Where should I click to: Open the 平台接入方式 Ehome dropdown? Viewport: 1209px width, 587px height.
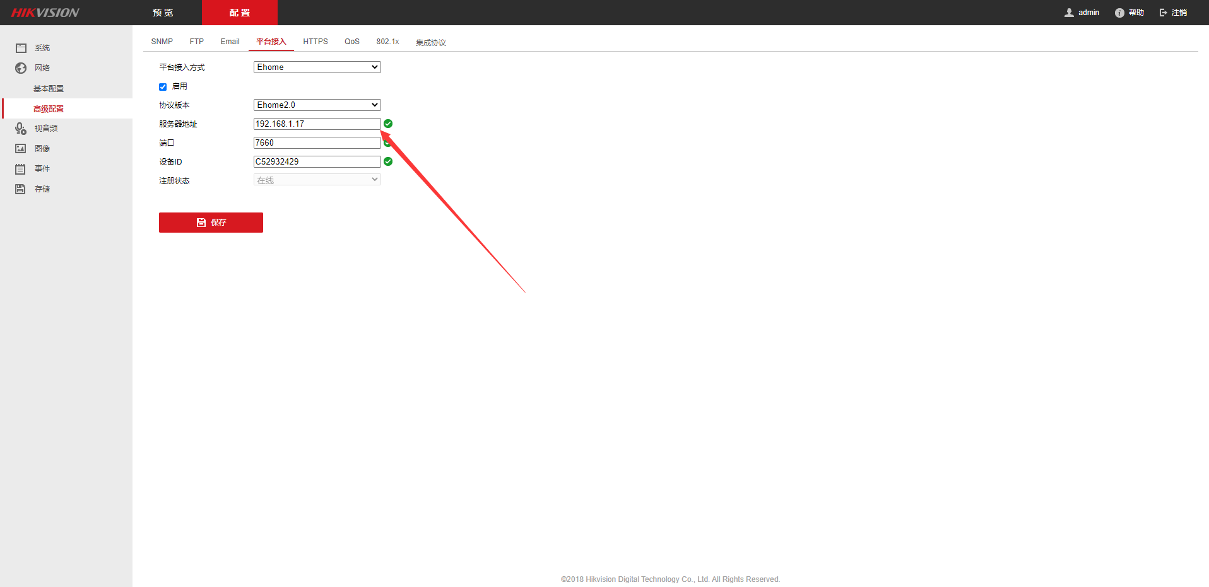pos(317,67)
